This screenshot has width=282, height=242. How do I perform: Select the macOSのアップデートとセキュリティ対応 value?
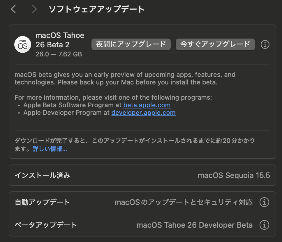184,202
